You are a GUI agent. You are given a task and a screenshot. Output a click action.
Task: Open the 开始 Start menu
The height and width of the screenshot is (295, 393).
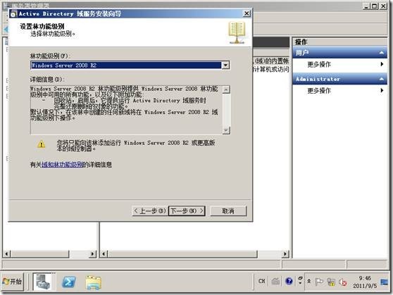point(12,282)
